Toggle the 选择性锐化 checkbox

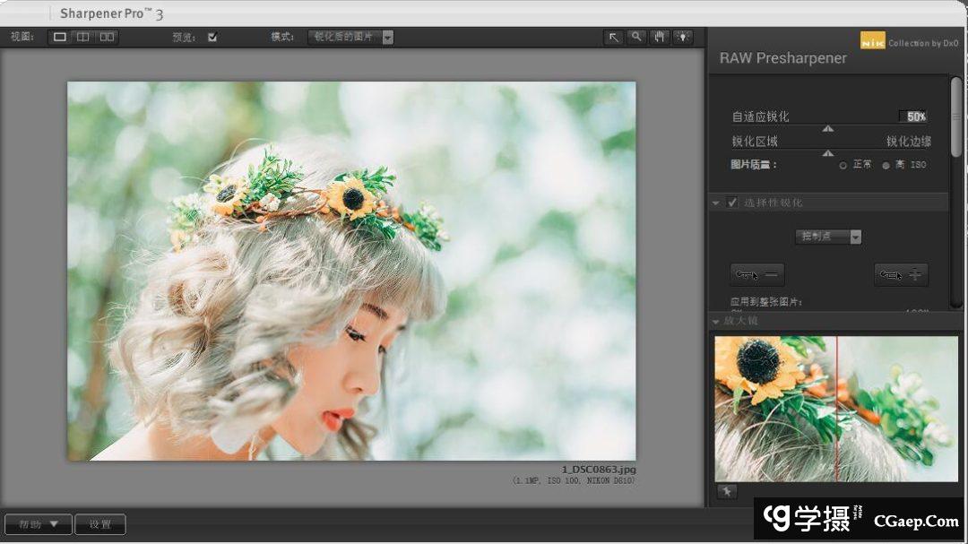[x=732, y=203]
